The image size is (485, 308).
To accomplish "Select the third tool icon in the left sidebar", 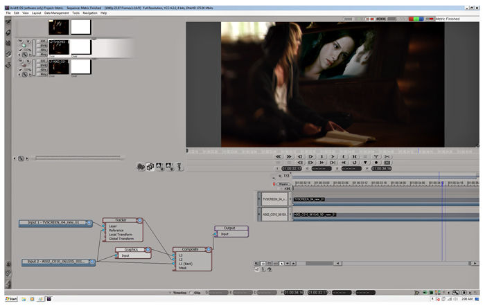I will point(8,43).
